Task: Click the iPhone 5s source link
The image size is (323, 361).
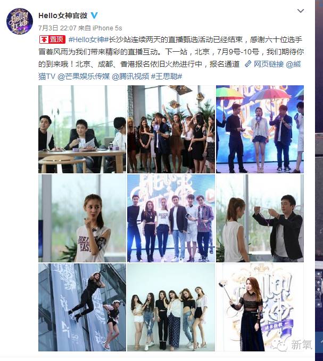Action: click(x=107, y=28)
